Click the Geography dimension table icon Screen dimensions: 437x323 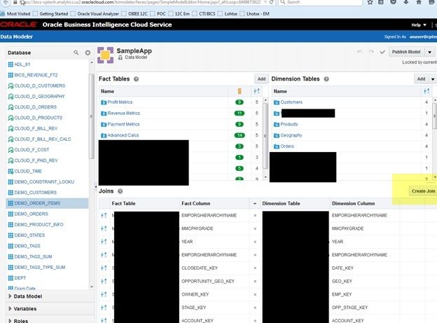pos(277,135)
